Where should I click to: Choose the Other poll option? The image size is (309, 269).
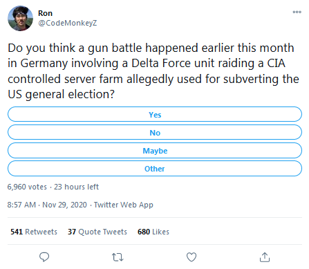155,168
